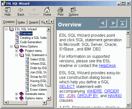Click the closed book icon beside Generate menu
This screenshot has height=109, width=132.
click(x=22, y=94)
